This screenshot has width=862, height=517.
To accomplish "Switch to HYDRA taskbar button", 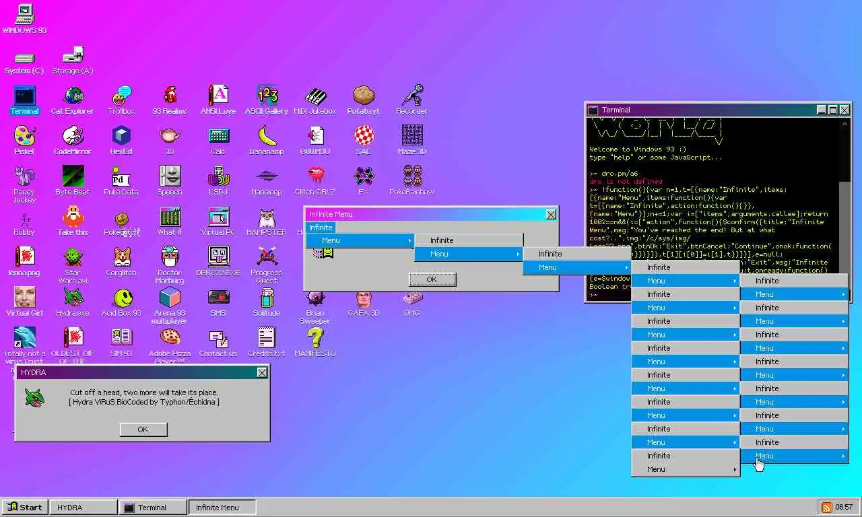I will [83, 507].
